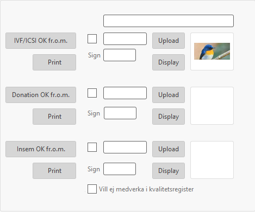The height and width of the screenshot is (212, 255).
Task: Upload a file for Insem consent
Action: [169, 149]
